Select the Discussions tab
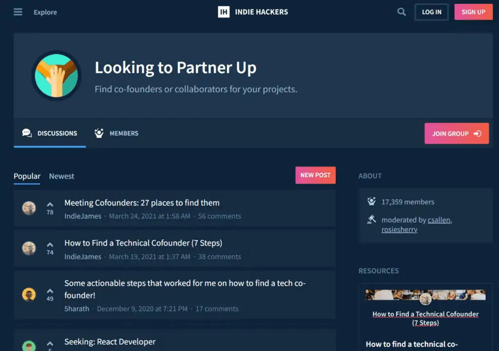 tap(50, 133)
